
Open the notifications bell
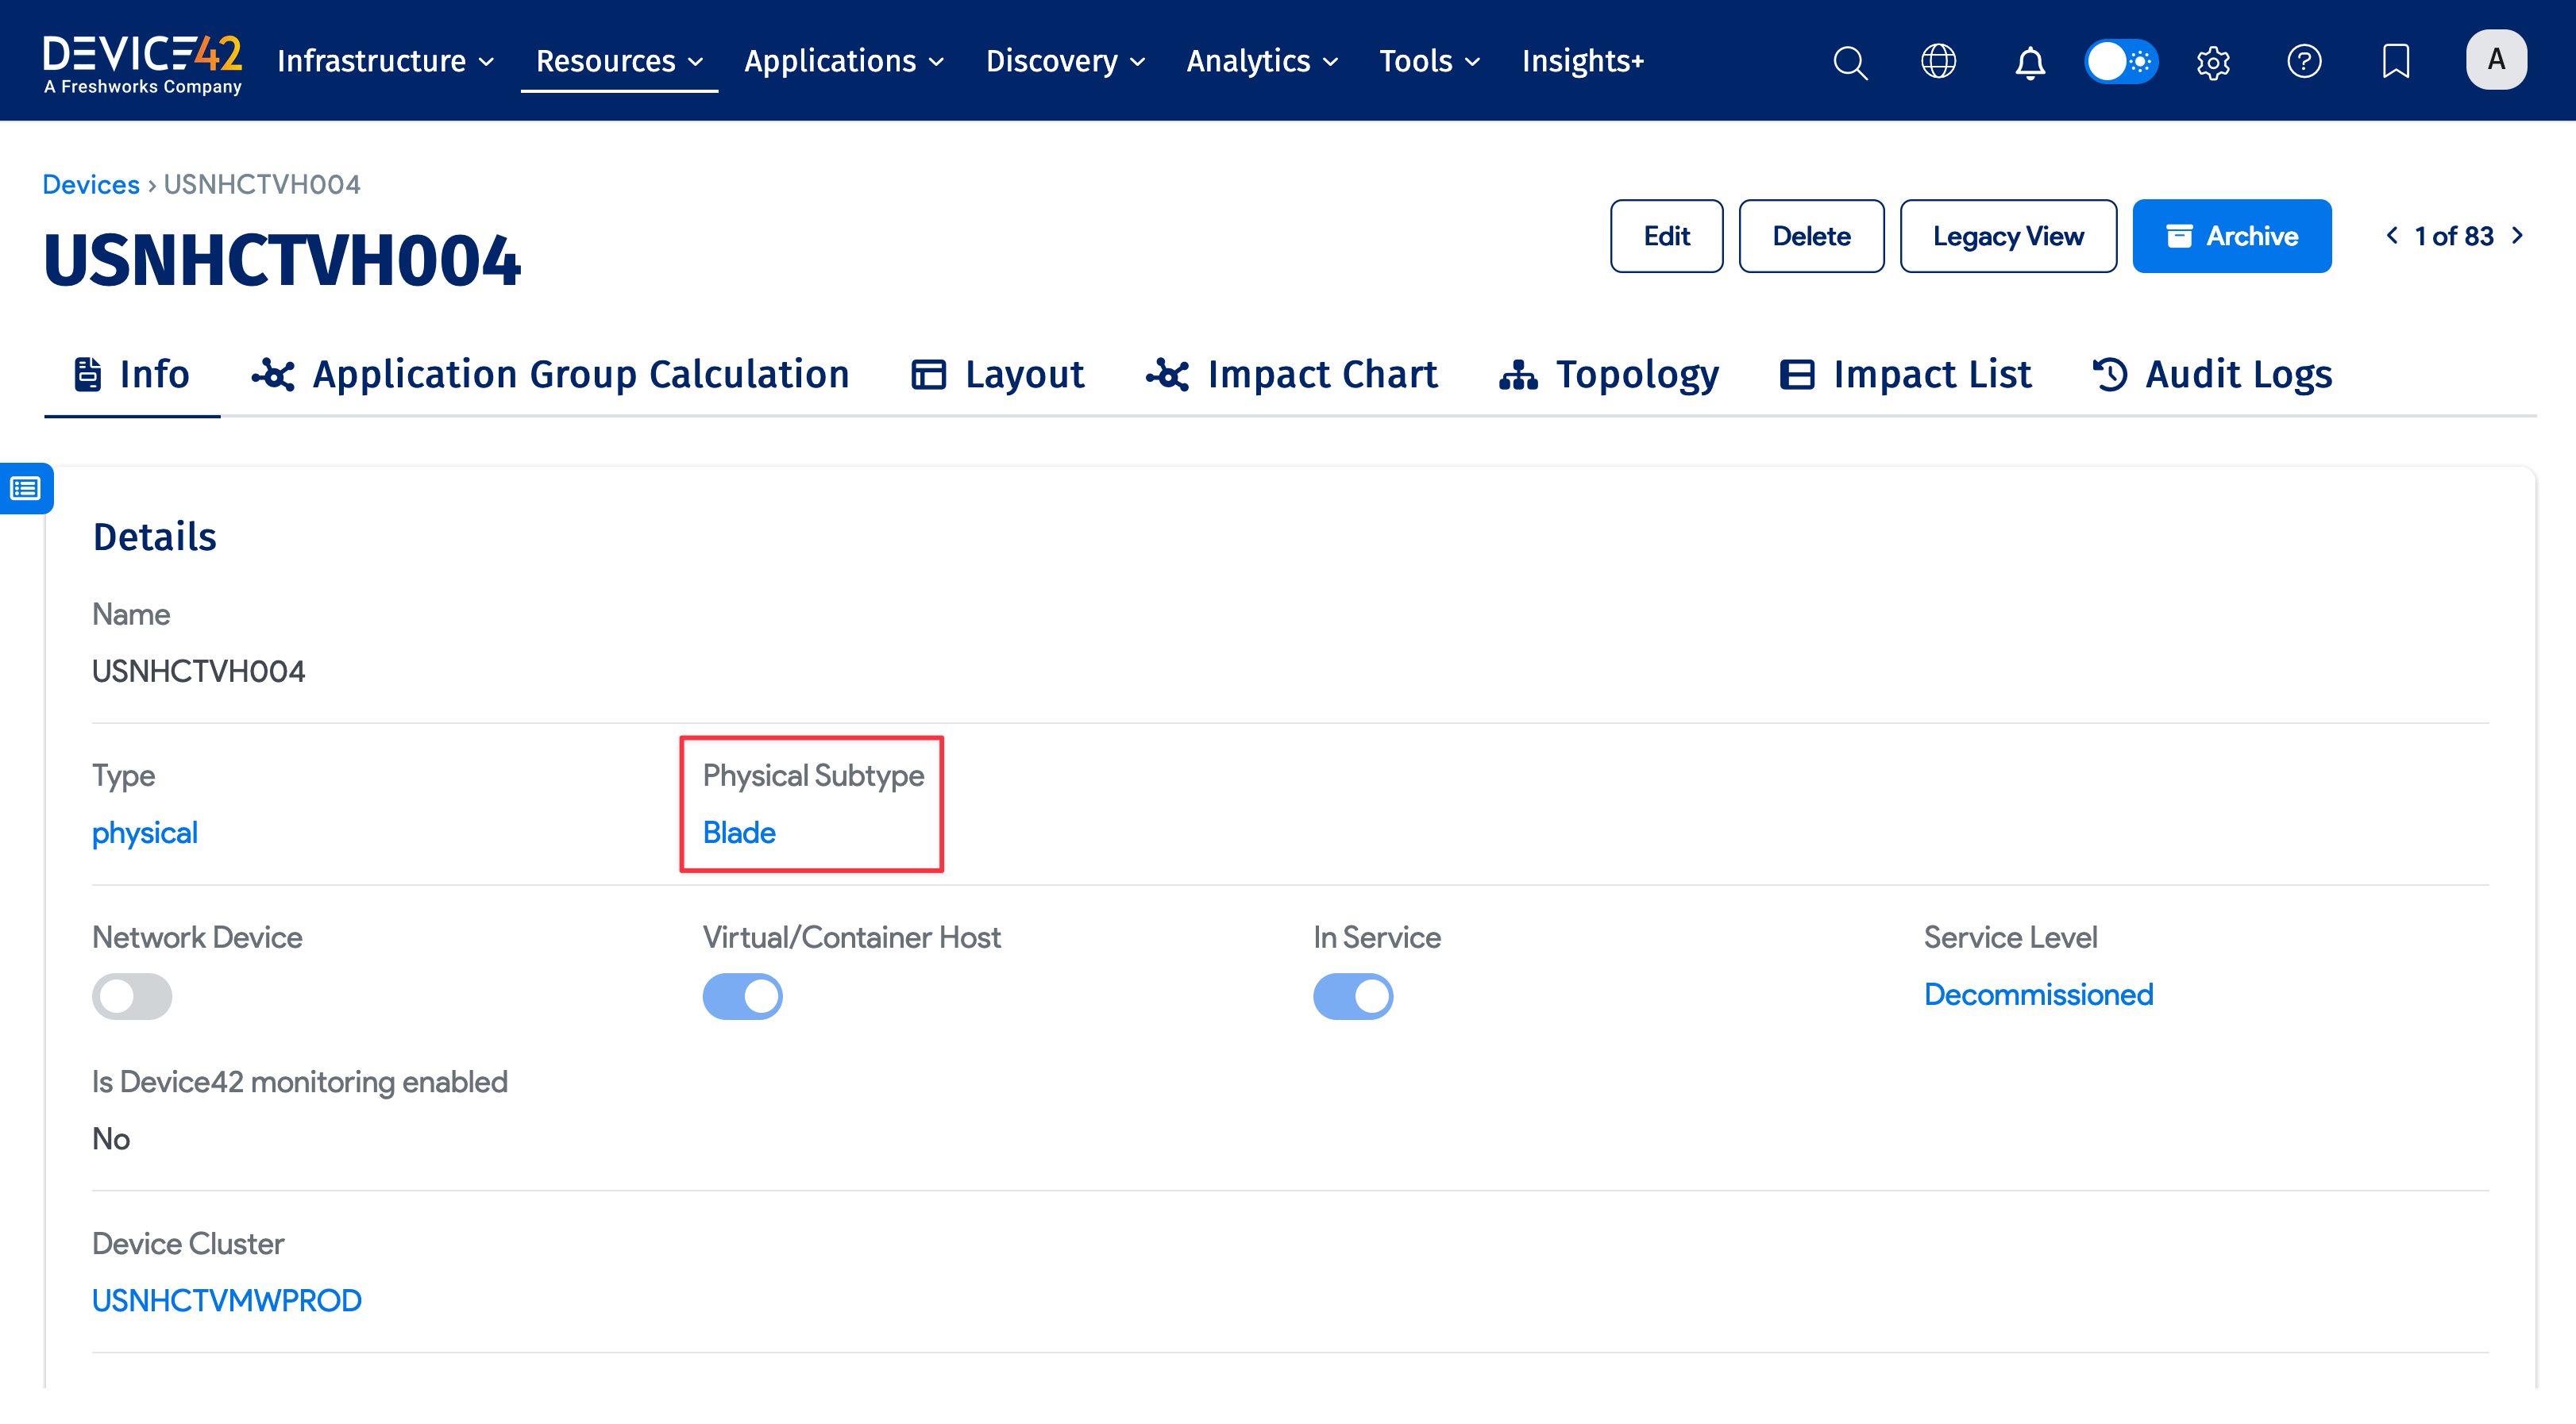2029,62
